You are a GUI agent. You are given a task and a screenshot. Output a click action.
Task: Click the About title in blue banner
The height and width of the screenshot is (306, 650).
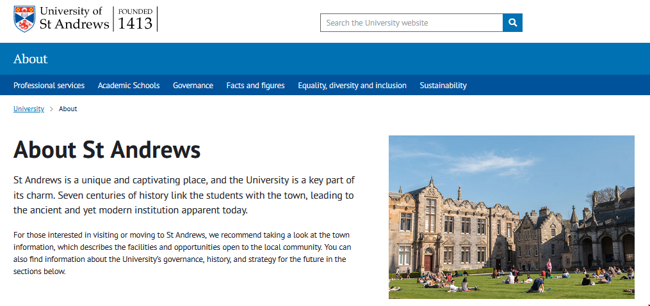[31, 59]
